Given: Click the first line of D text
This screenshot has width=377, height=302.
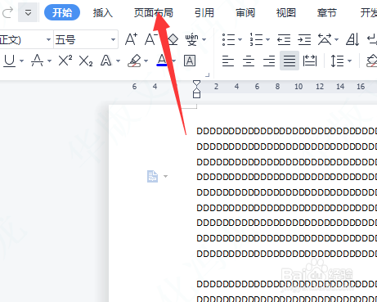Looking at the screenshot, I should 287,131.
